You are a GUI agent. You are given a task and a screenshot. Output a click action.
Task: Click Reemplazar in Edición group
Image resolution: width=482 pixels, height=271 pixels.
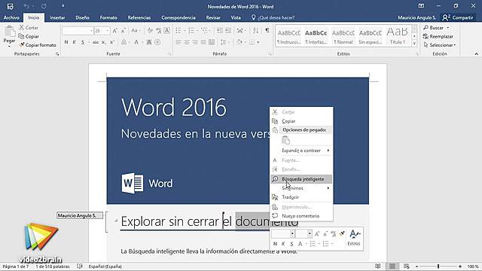point(438,36)
